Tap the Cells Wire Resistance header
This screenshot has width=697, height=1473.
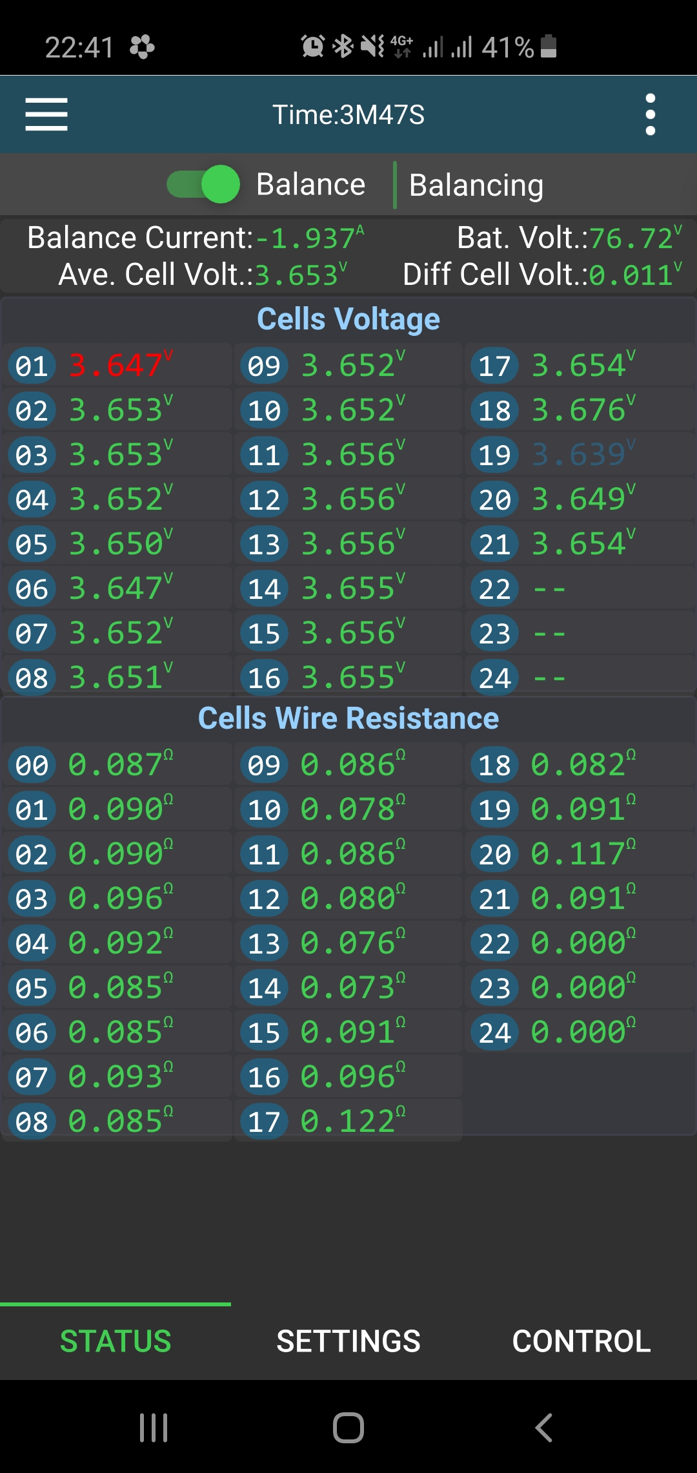tap(348, 718)
